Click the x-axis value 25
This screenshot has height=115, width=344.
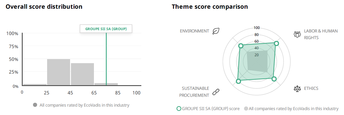46,93
